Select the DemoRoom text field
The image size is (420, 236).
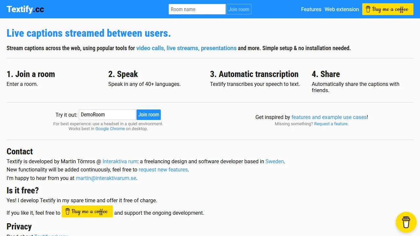pyautogui.click(x=107, y=115)
